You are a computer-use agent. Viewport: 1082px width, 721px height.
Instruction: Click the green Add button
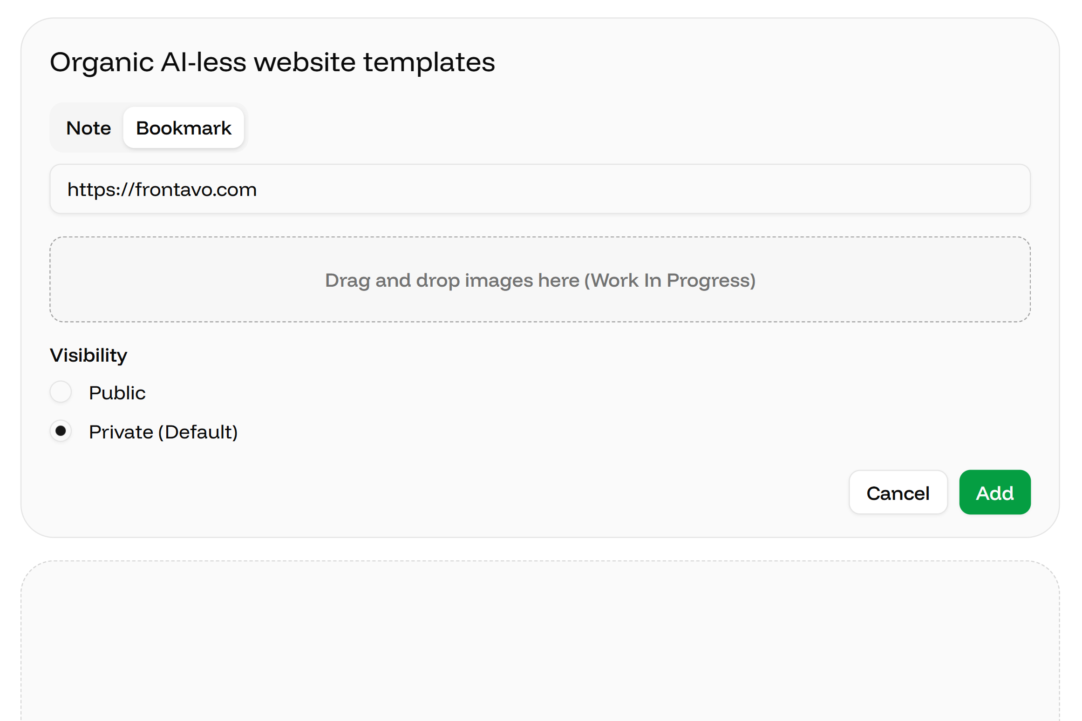994,492
